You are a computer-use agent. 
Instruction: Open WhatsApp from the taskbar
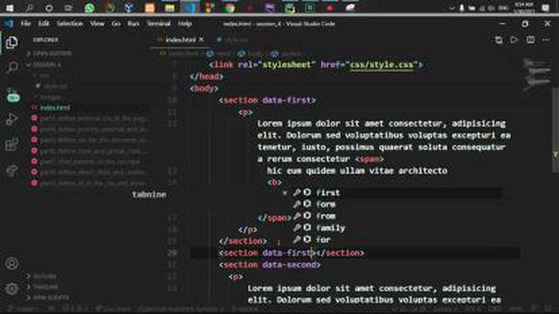click(89, 8)
